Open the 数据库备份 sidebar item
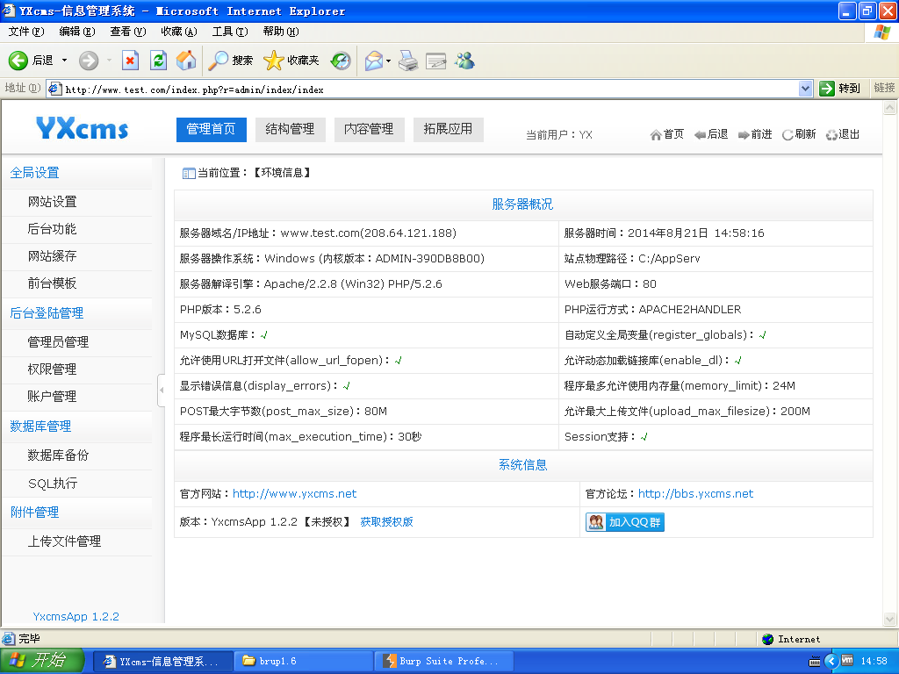Viewport: 899px width, 674px height. point(58,455)
